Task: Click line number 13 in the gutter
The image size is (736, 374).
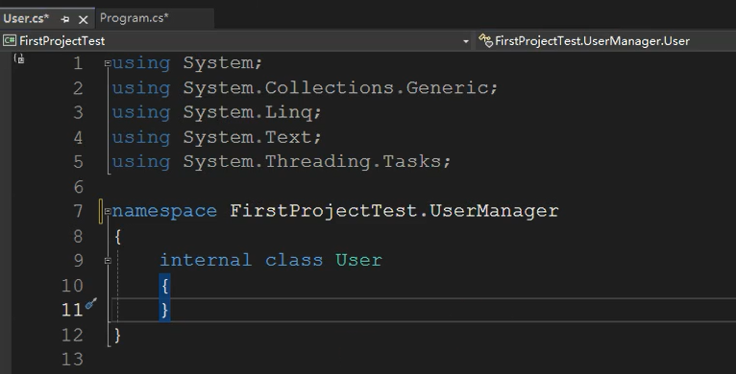Action: click(72, 360)
